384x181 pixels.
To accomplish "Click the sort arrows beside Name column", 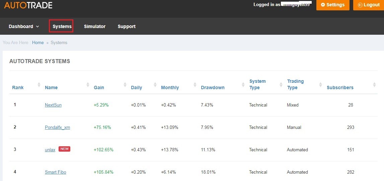I will click(x=88, y=85).
